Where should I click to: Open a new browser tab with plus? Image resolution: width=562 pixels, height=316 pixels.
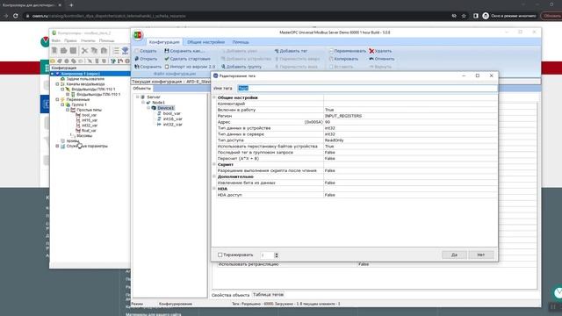(x=71, y=5)
